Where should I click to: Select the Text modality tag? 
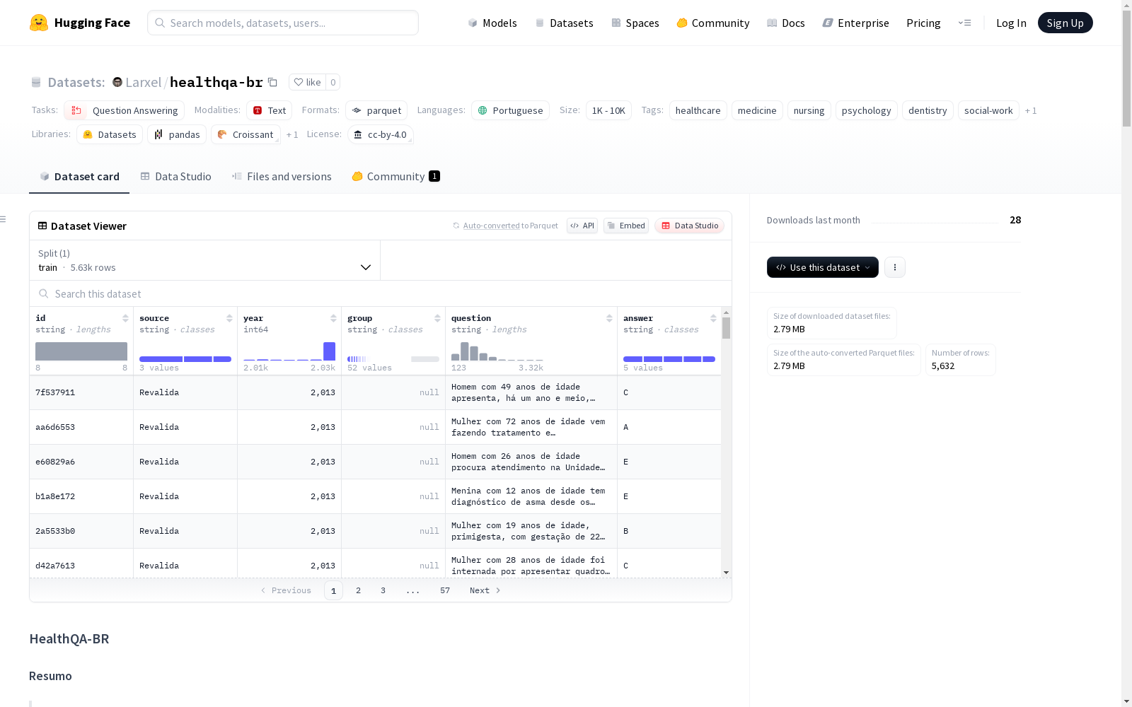pos(270,110)
